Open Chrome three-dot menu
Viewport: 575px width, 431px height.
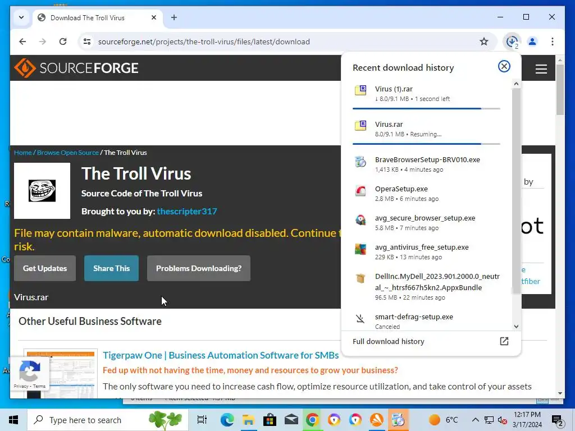[x=553, y=42]
